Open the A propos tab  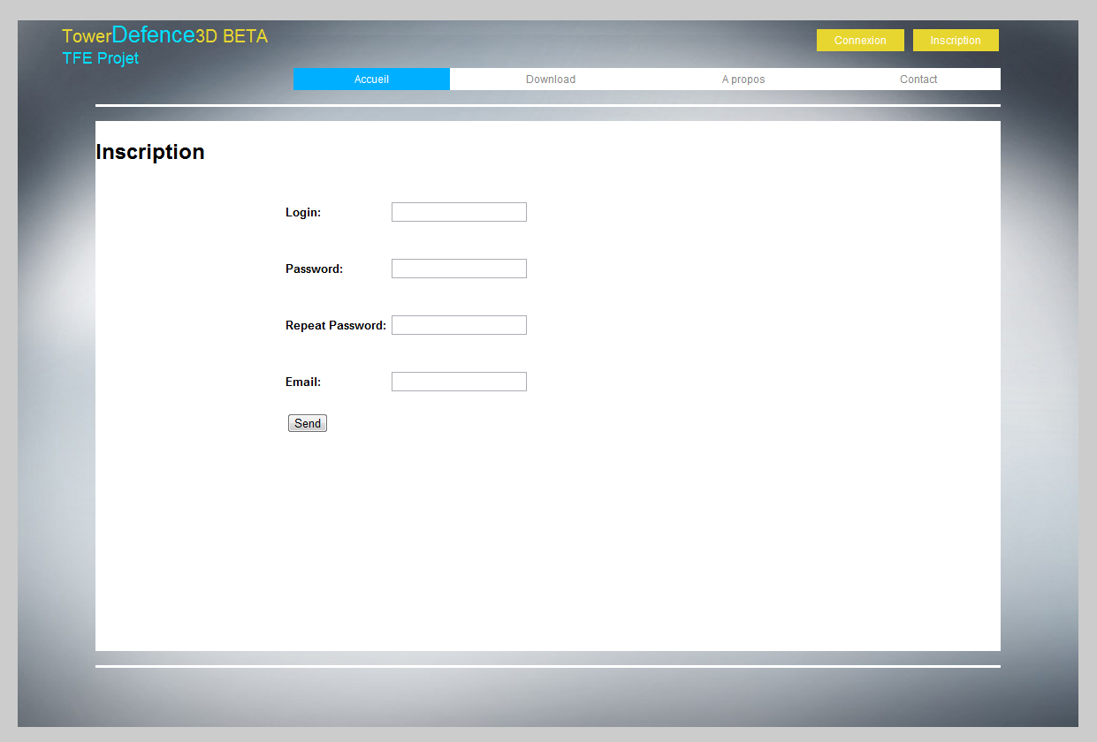(743, 79)
